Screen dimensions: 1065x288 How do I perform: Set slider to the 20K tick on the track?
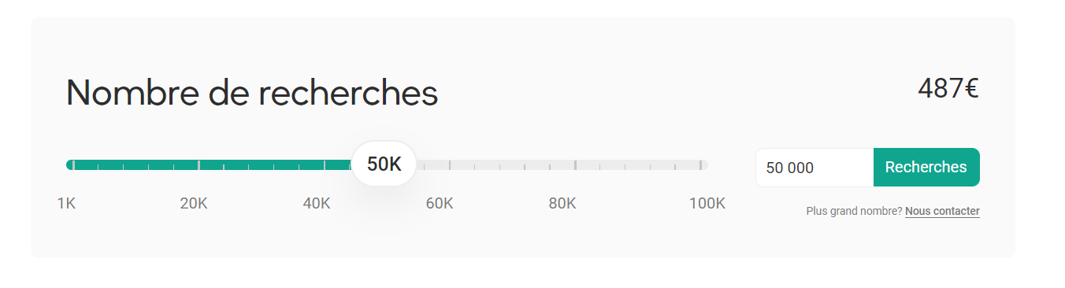click(199, 165)
